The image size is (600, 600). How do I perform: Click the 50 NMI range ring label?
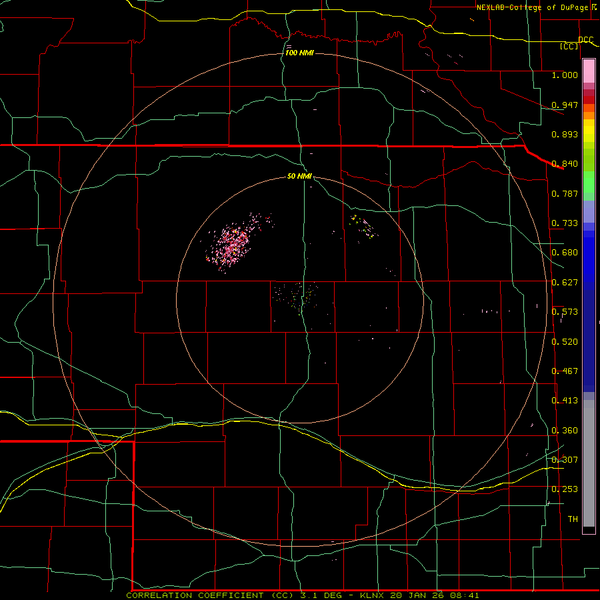299,176
